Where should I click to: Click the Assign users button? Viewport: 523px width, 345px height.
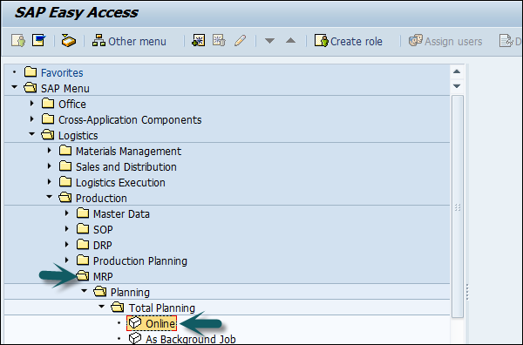[445, 41]
